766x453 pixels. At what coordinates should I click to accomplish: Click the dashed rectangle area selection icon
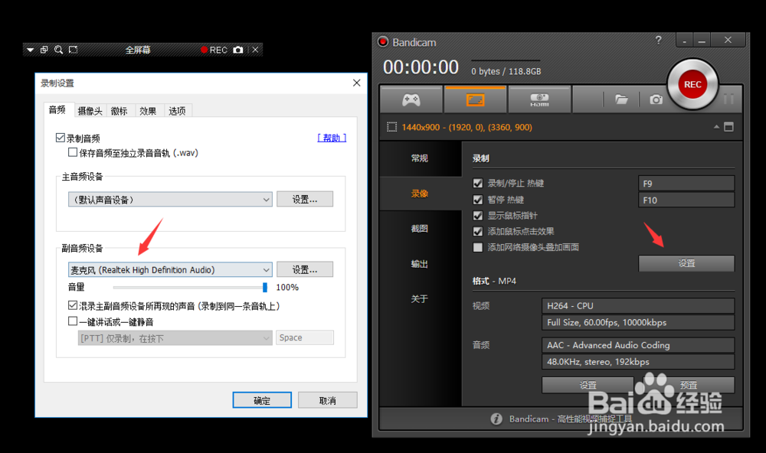[391, 127]
